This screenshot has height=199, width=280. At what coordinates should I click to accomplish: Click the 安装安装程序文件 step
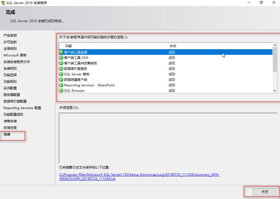tap(16, 62)
